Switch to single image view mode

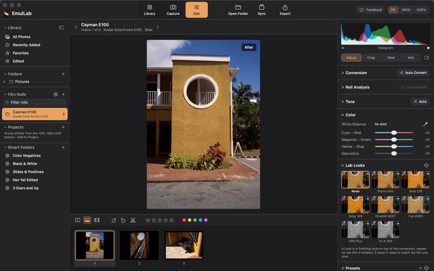click(x=87, y=220)
